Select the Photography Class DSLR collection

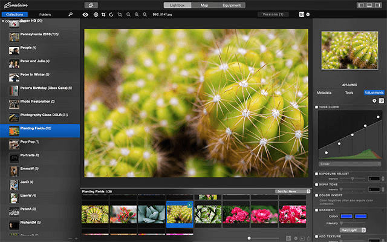point(44,115)
